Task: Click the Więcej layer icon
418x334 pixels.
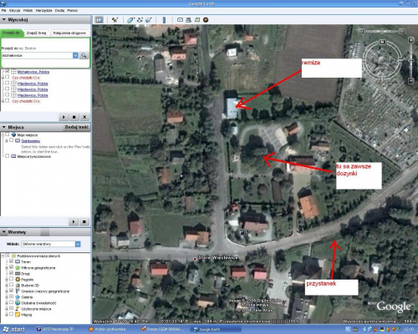Action: pos(18,315)
